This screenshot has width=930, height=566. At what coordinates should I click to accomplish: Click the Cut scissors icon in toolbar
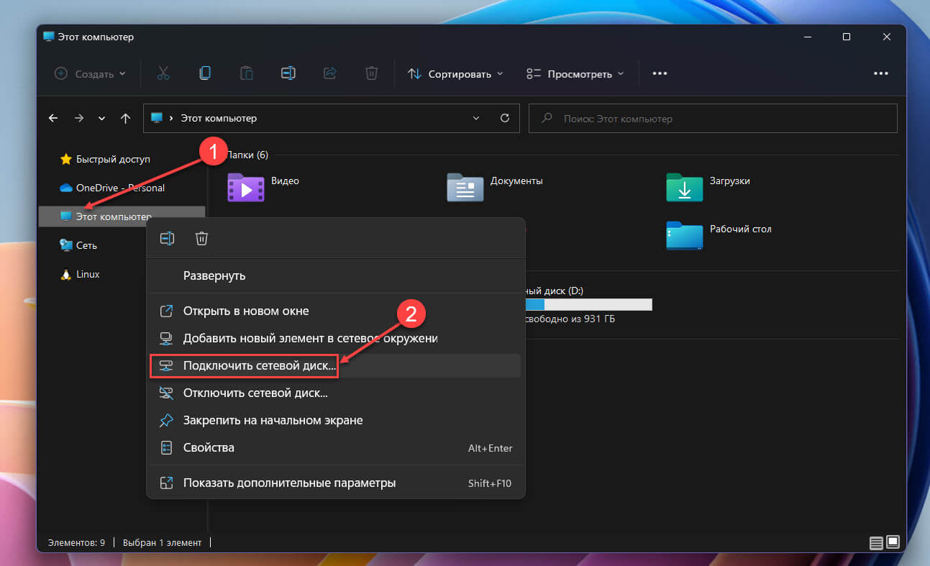click(163, 73)
